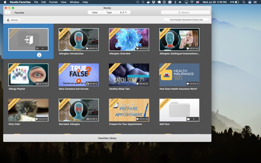
Task: Open Prepare for Your Appointment thumbnail
Action: point(129,110)
